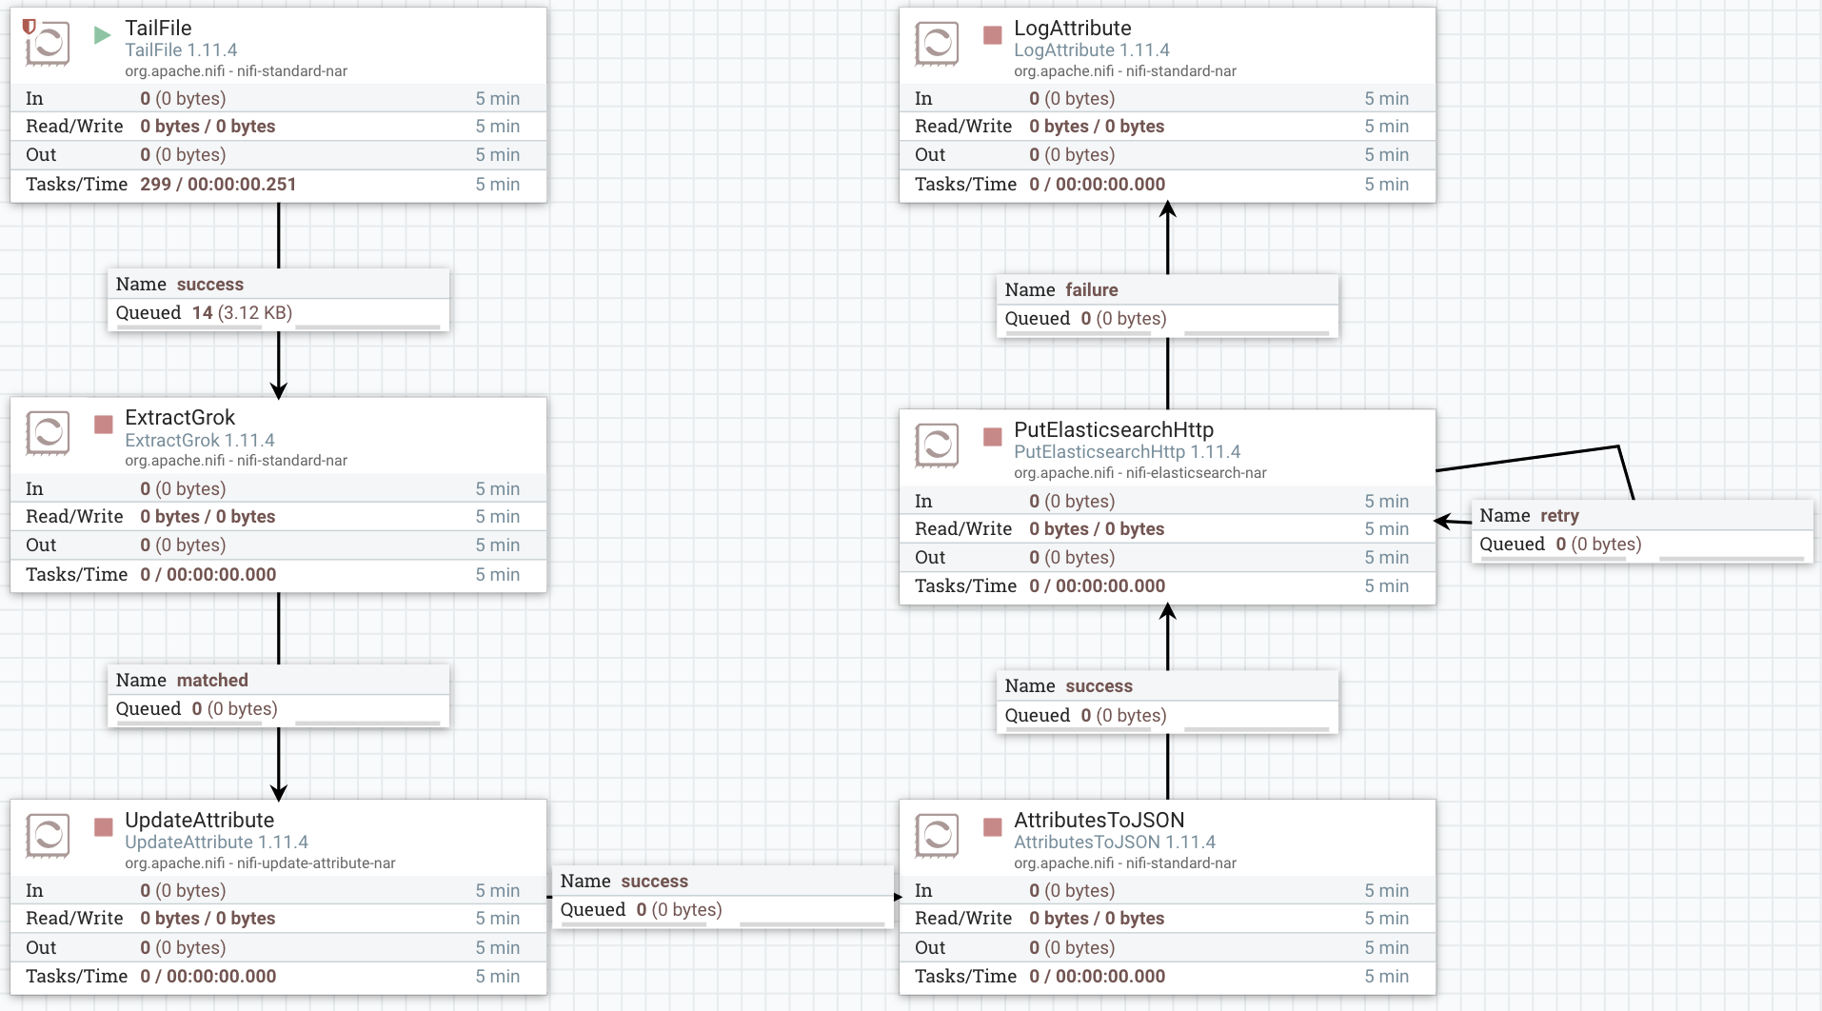Click the AttributesToJSON 1.11.4 version text

click(1115, 842)
